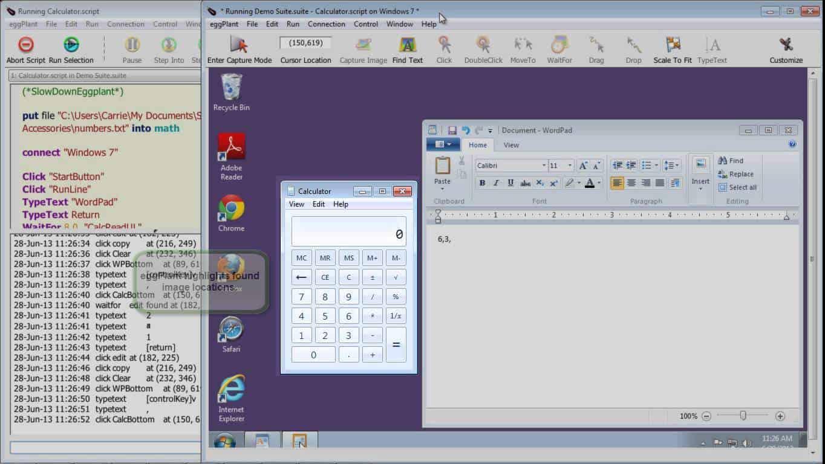Open the WordPad application menu button
This screenshot has height=464, width=825.
pos(443,145)
